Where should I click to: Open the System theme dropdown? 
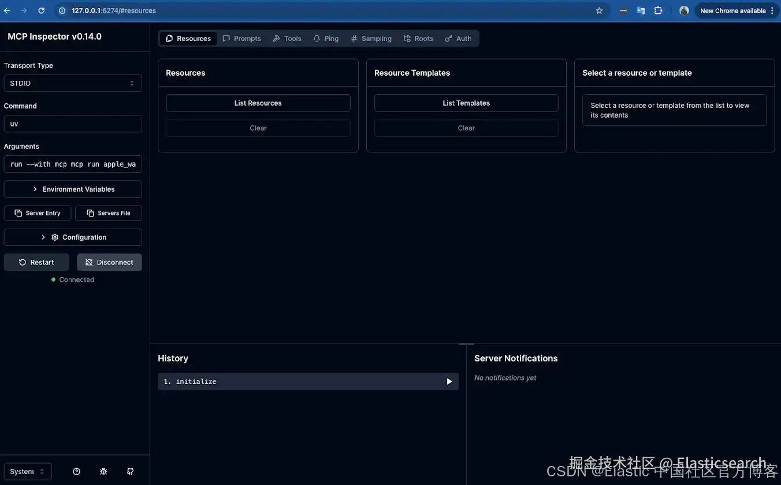pyautogui.click(x=28, y=472)
